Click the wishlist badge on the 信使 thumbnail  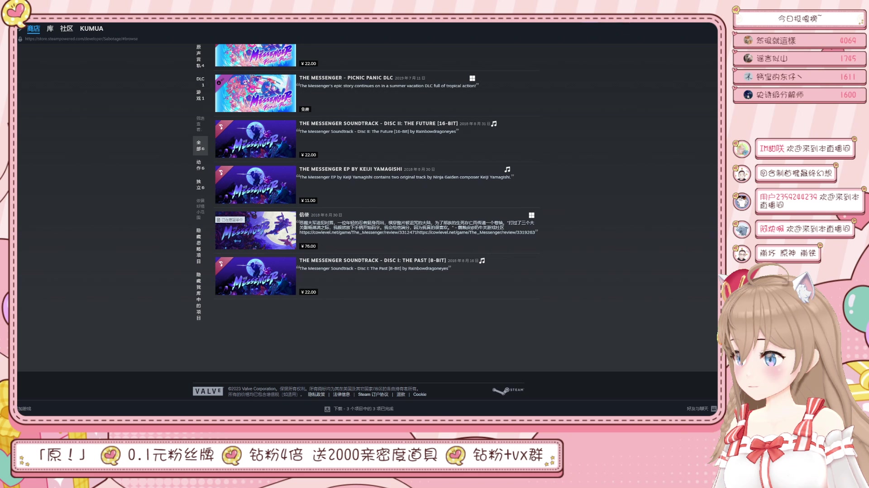[x=230, y=220]
